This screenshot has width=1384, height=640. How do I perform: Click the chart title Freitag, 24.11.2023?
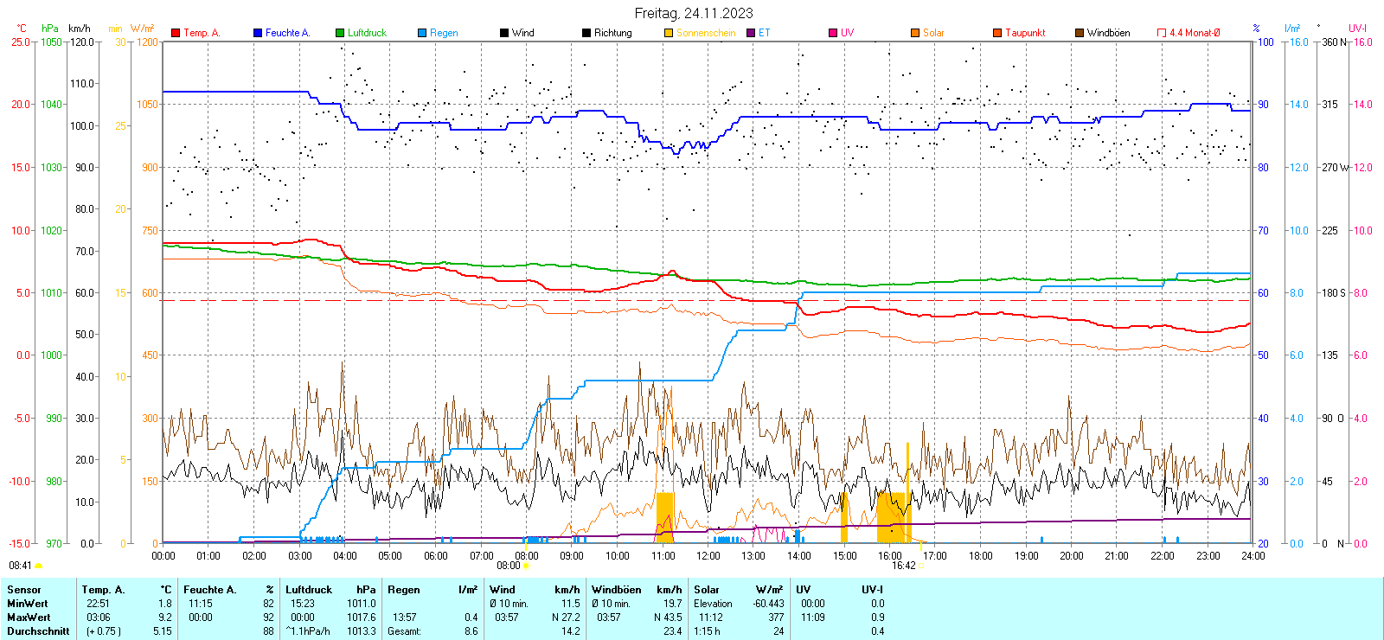(693, 13)
